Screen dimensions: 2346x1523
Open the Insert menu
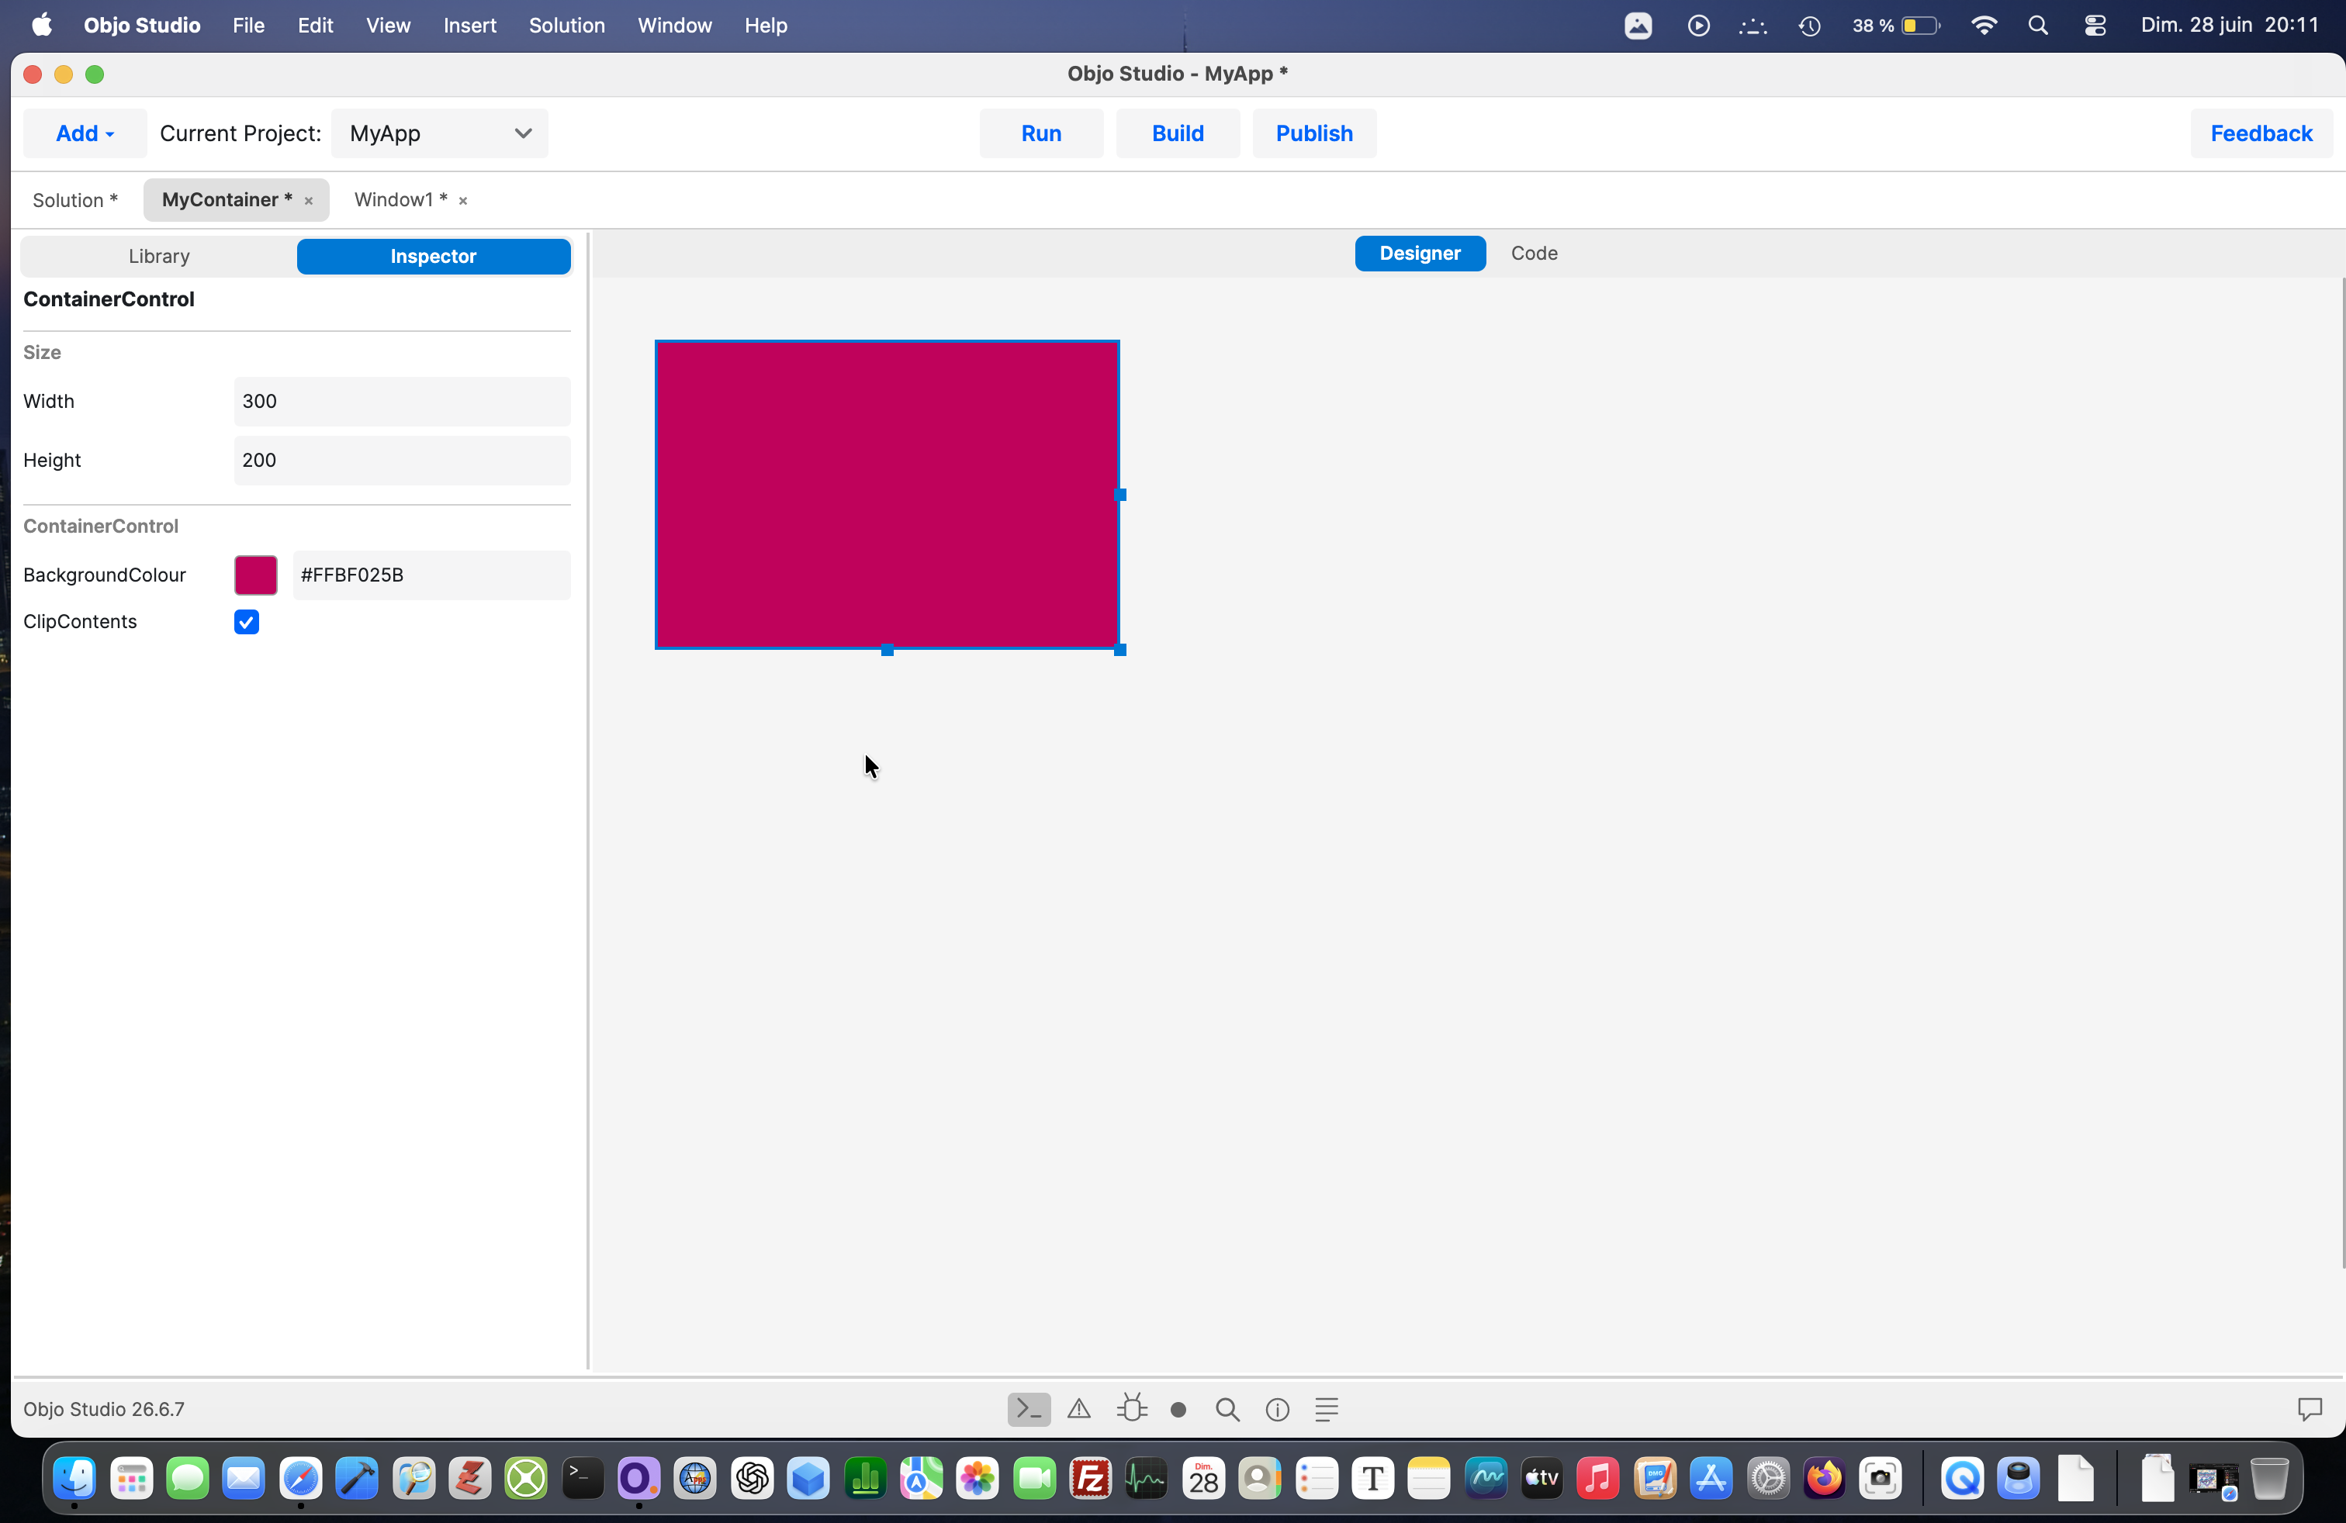pos(470,26)
